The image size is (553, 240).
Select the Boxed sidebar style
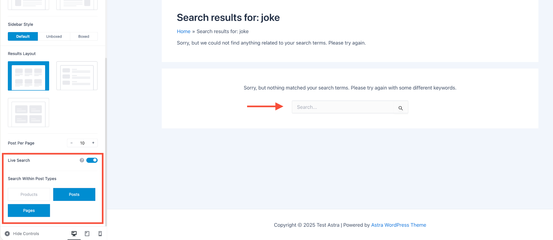(84, 36)
